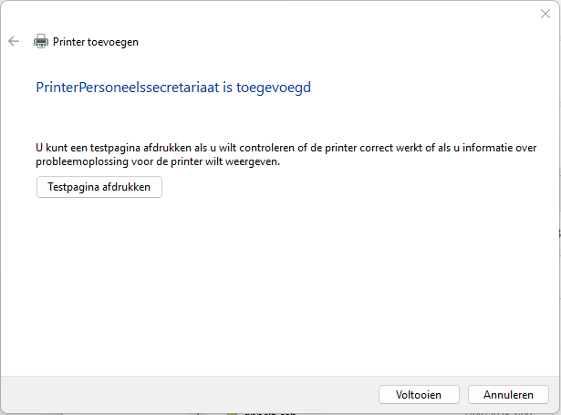Dismiss the window using the top-right X
The width and height of the screenshot is (561, 415).
545,14
